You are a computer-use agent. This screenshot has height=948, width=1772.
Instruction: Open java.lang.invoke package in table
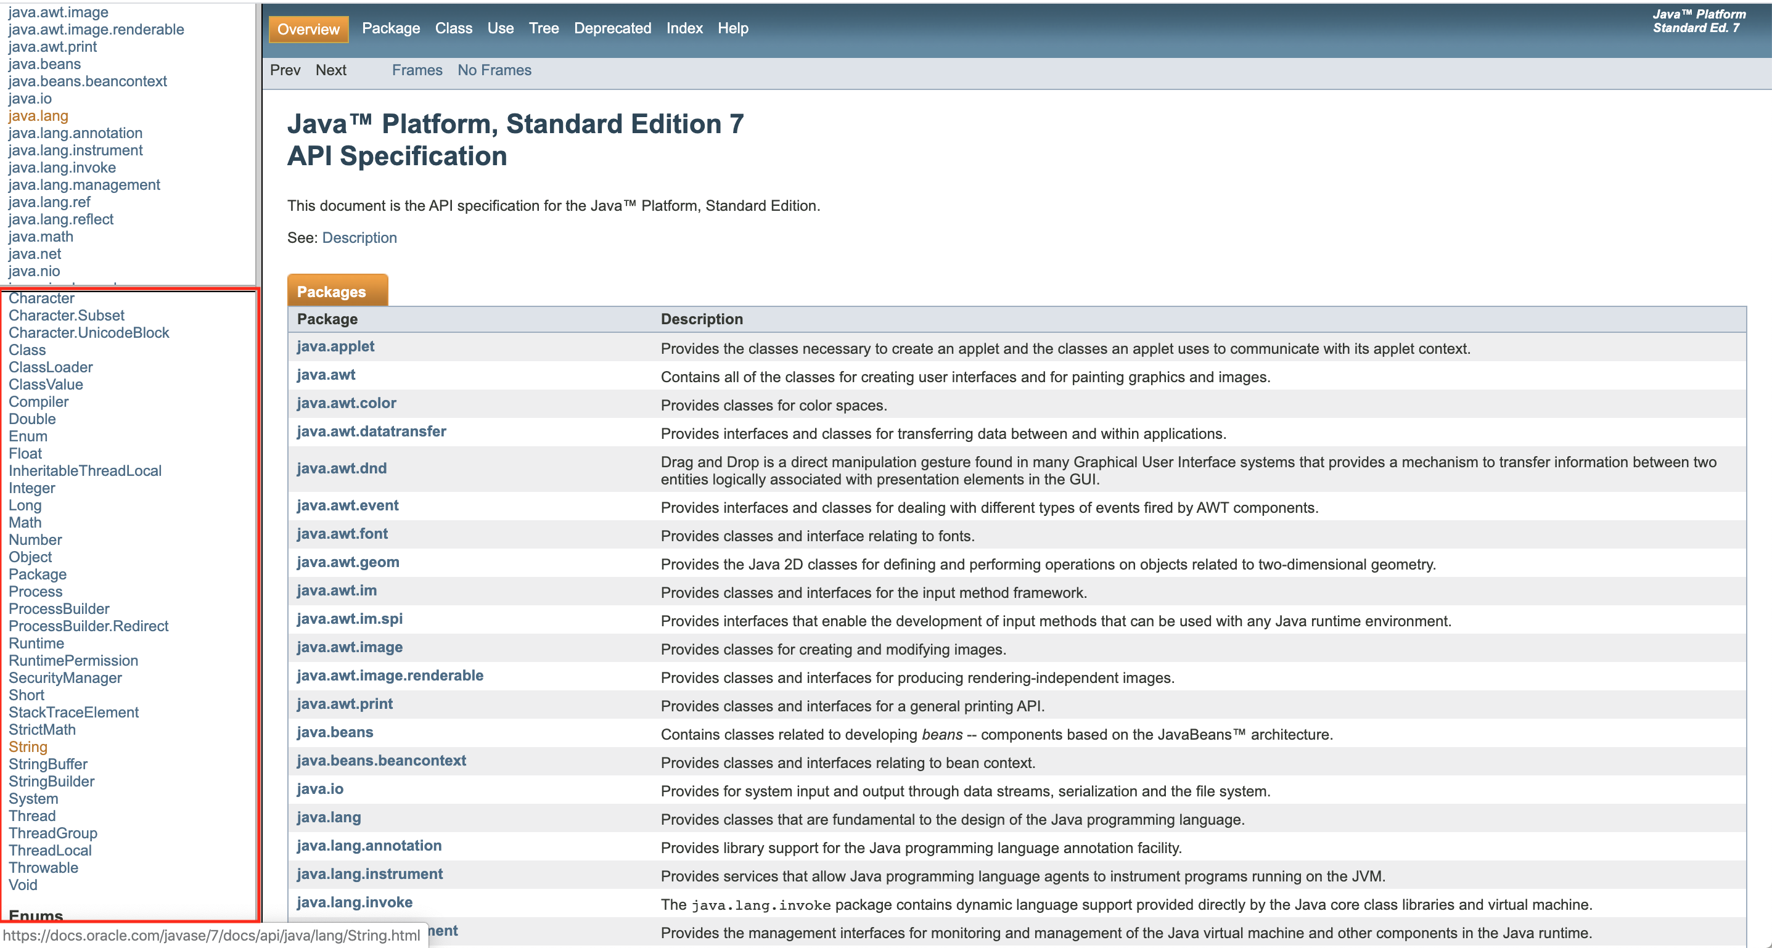click(x=355, y=902)
